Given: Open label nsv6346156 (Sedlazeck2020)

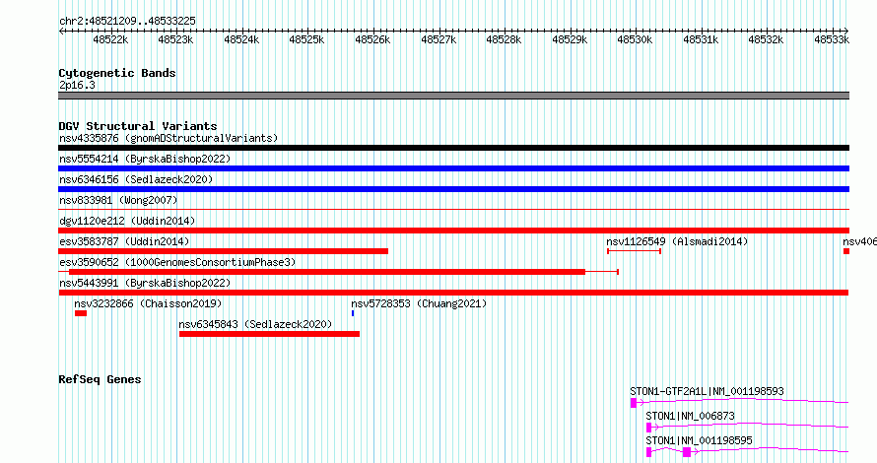Looking at the screenshot, I should [136, 179].
